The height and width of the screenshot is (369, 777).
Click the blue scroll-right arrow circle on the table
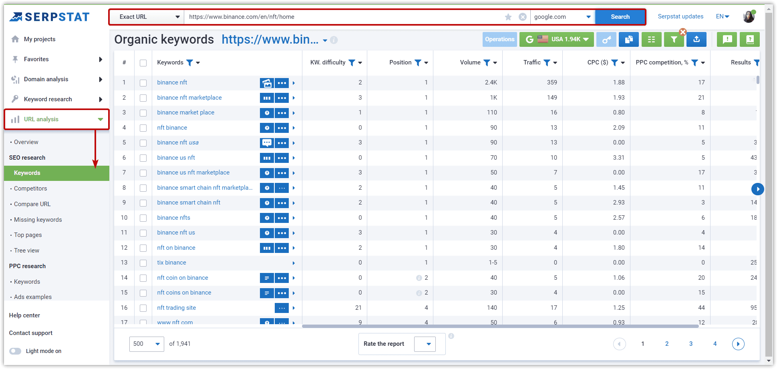click(757, 189)
